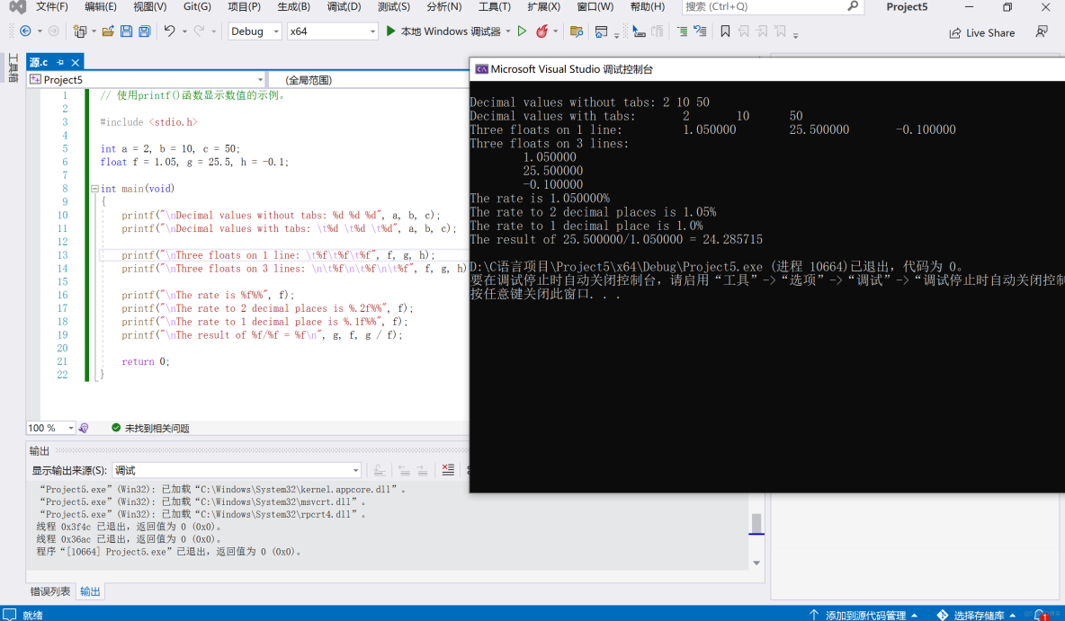
Task: Expand the Undo history dropdown arrow
Action: [x=184, y=31]
